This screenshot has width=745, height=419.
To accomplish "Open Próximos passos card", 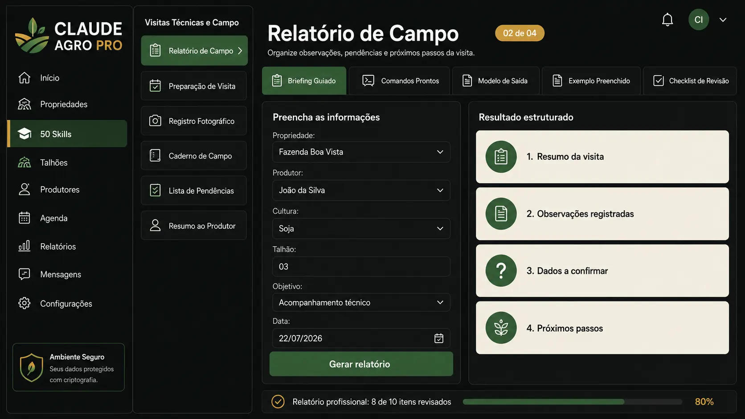I will [x=602, y=328].
